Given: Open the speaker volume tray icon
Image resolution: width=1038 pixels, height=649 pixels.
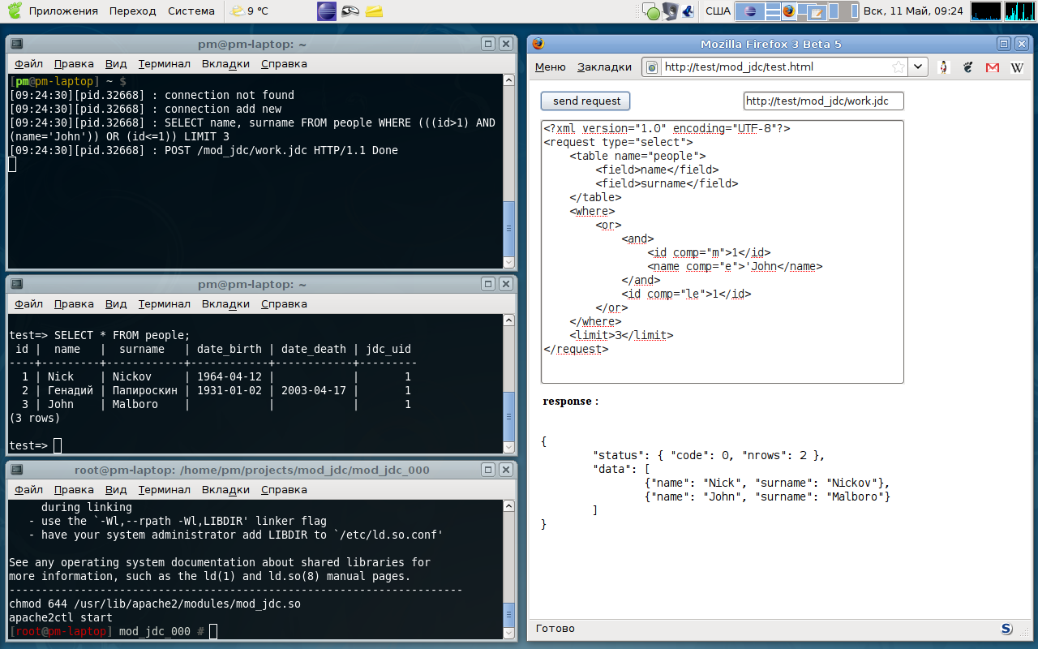Looking at the screenshot, I should pos(670,11).
